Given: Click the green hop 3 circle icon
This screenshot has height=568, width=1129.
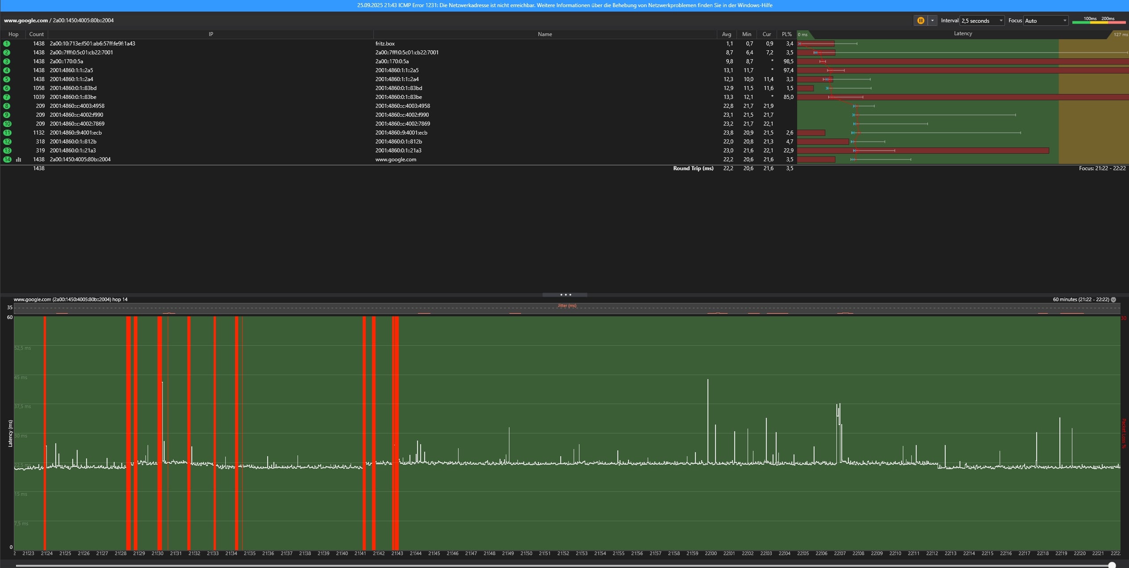Looking at the screenshot, I should (7, 61).
